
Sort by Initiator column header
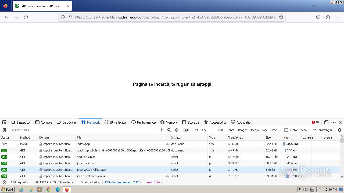(189, 138)
